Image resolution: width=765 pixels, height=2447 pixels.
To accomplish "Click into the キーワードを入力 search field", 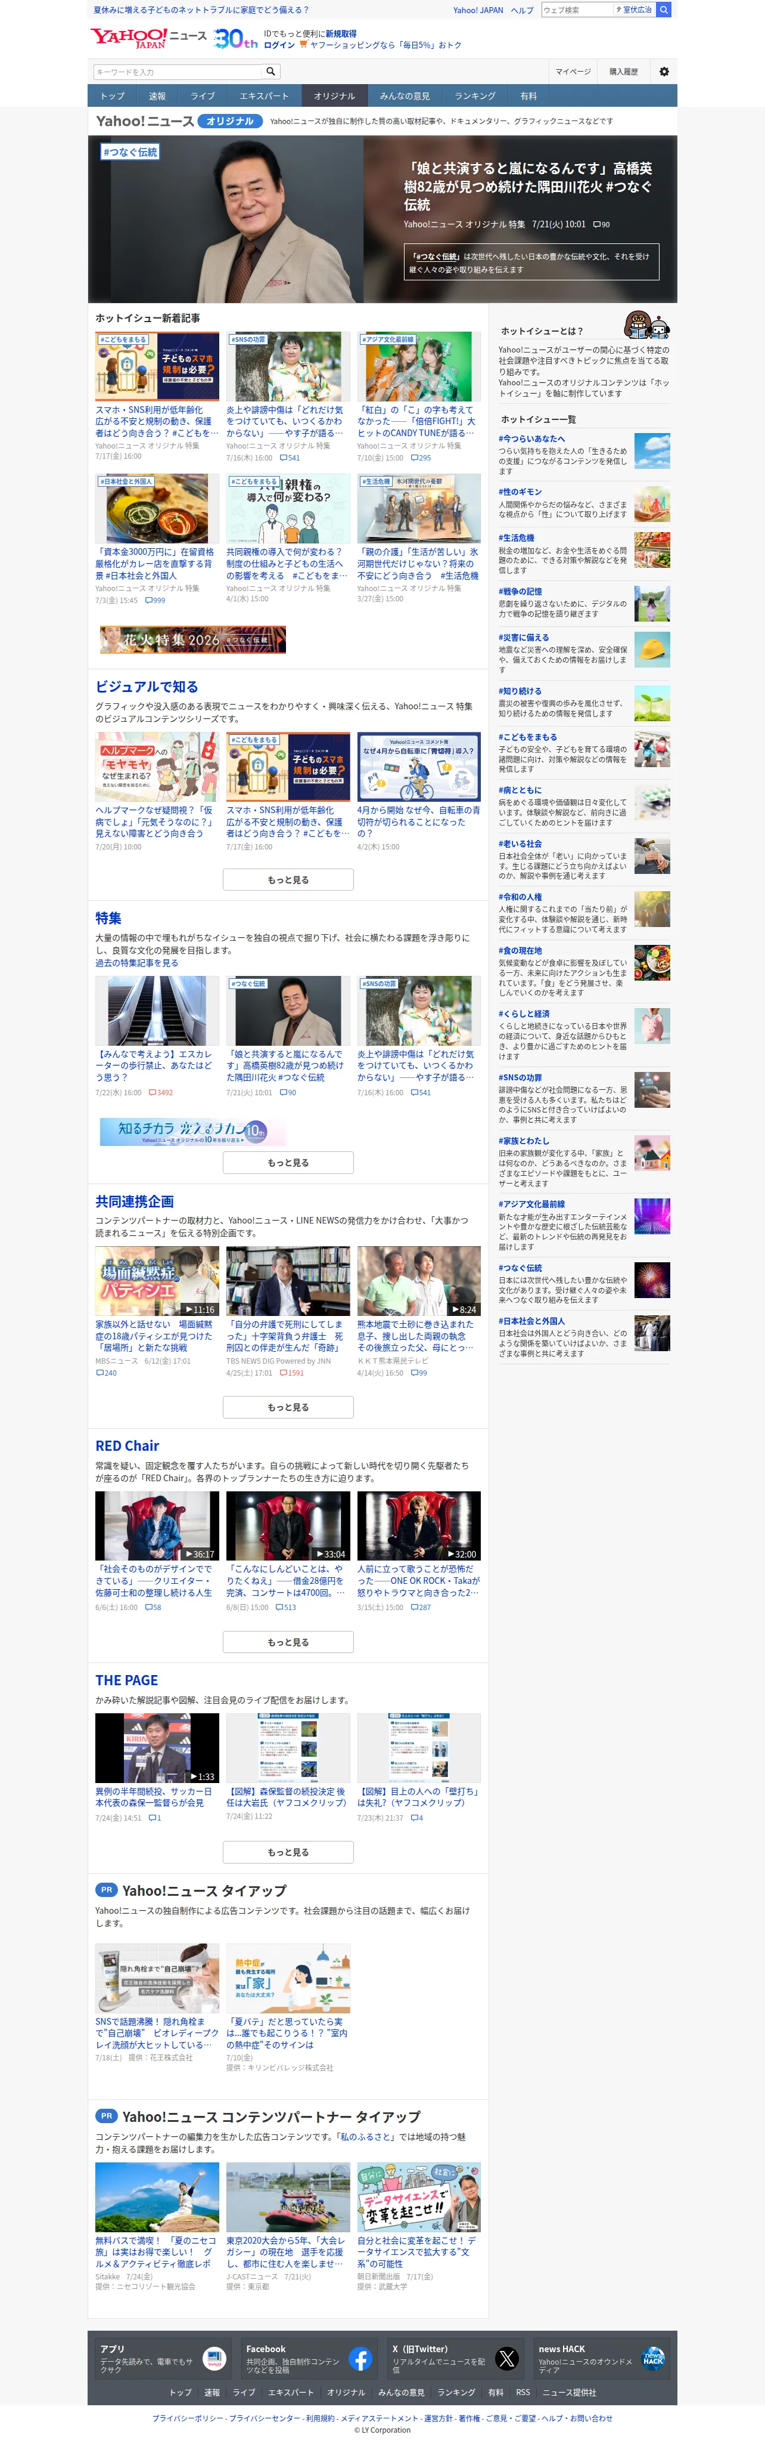I will point(176,71).
